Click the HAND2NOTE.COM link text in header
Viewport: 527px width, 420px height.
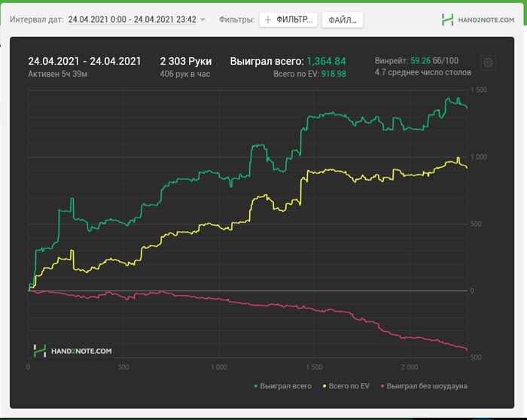pos(486,20)
